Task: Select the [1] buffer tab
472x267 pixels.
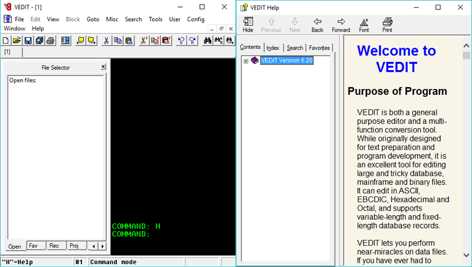Action: [x=11, y=52]
